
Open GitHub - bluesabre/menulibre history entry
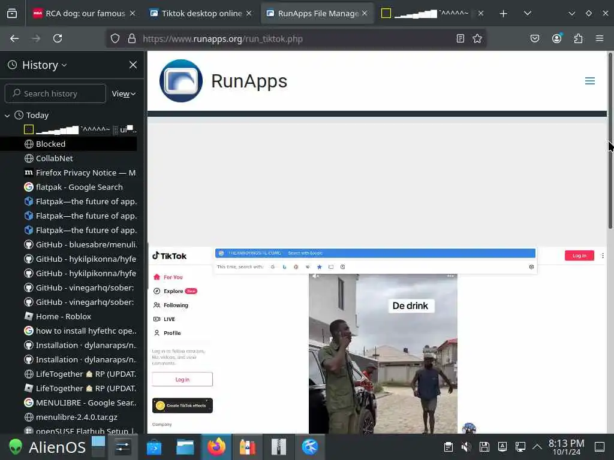click(x=68, y=245)
